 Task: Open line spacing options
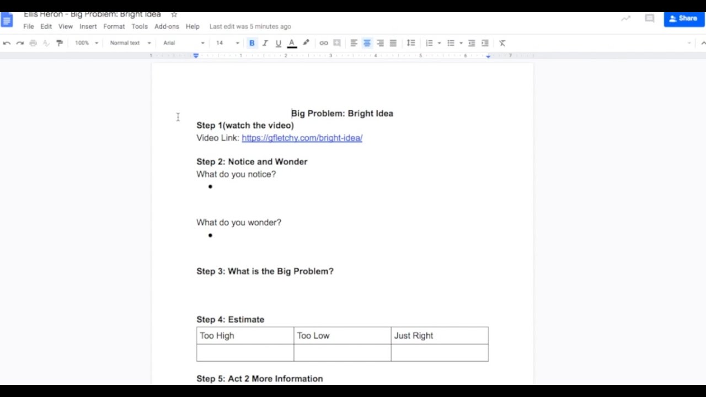click(411, 43)
